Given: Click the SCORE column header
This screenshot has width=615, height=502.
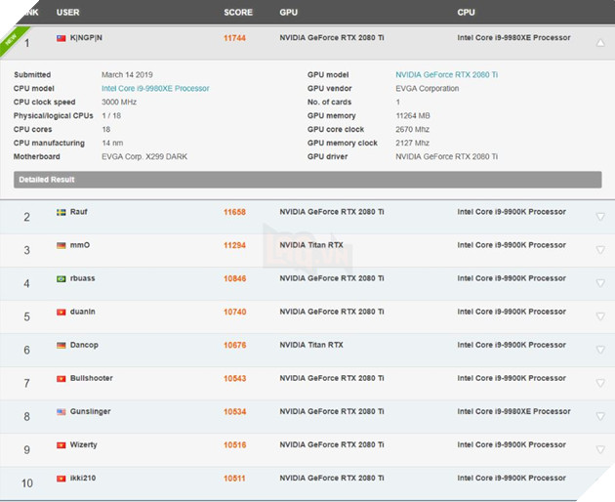Looking at the screenshot, I should [x=237, y=13].
